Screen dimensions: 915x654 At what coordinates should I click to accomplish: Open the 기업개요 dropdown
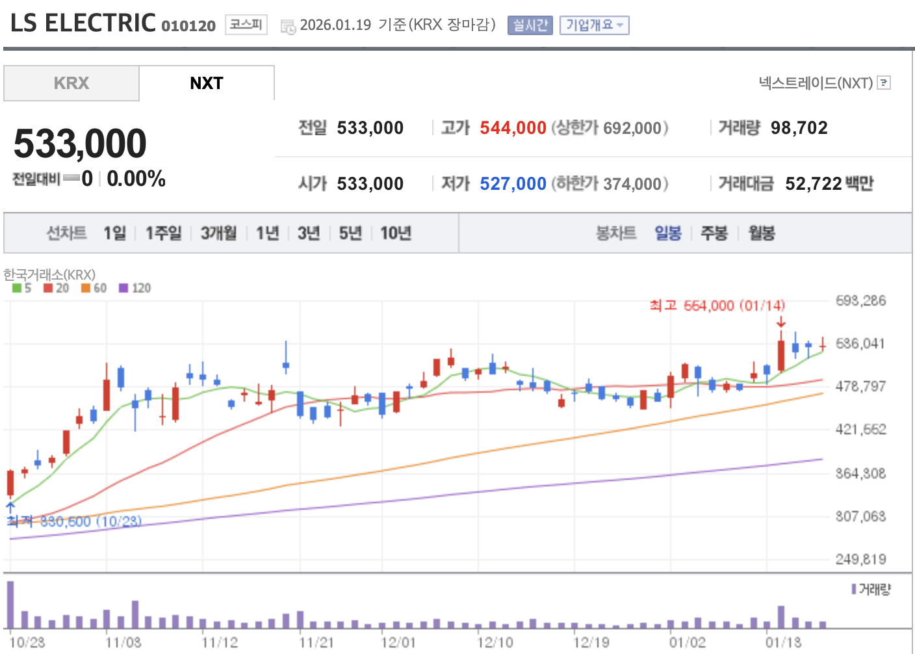pos(594,25)
